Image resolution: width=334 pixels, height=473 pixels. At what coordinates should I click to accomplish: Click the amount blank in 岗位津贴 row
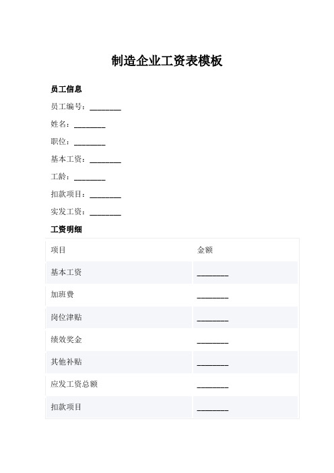213,319
